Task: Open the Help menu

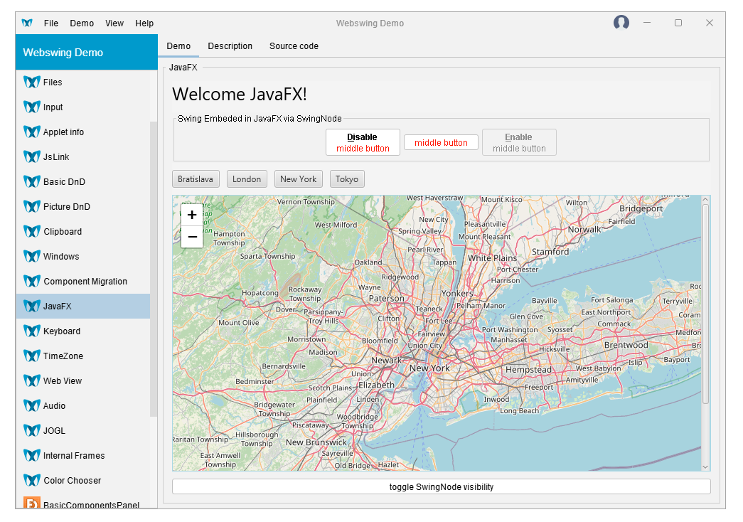Action: click(144, 23)
